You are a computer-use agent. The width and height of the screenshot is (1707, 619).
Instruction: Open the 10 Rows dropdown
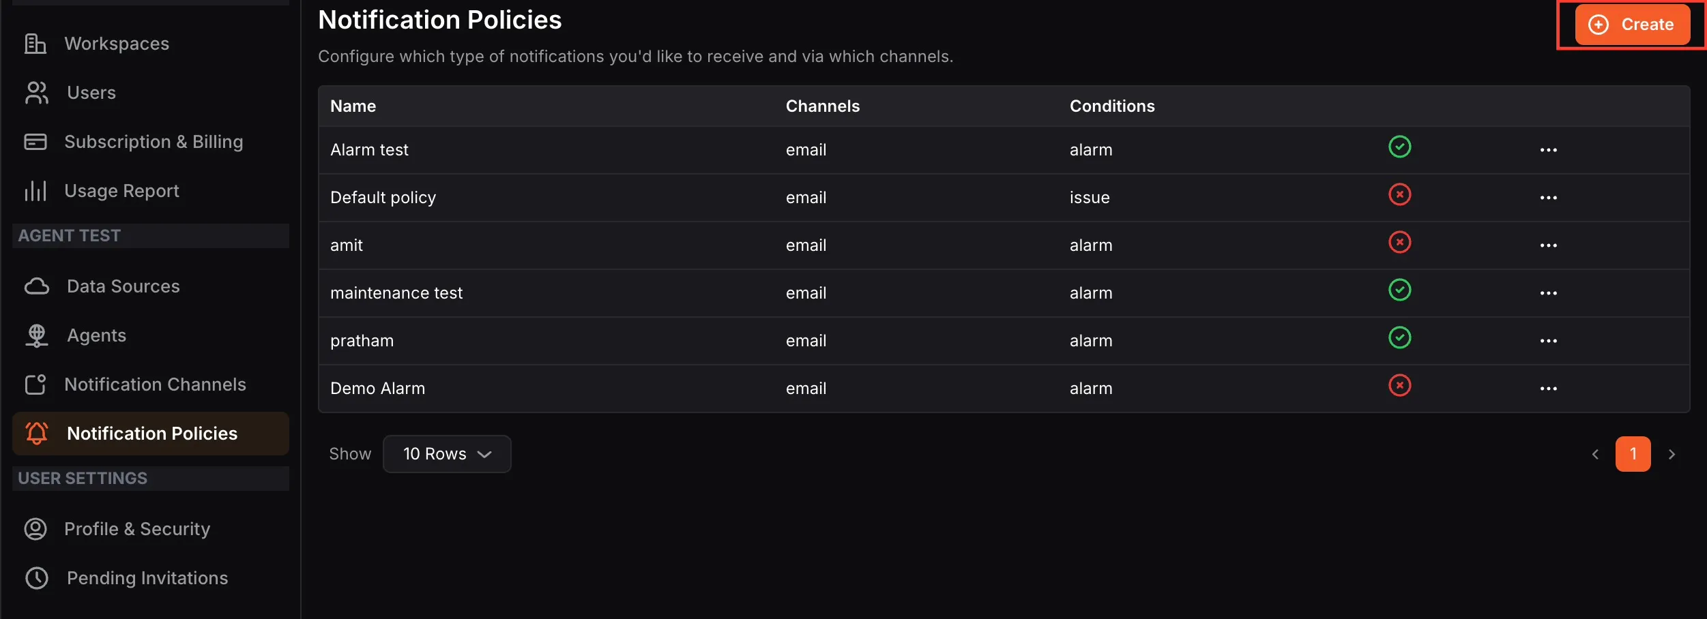tap(447, 454)
